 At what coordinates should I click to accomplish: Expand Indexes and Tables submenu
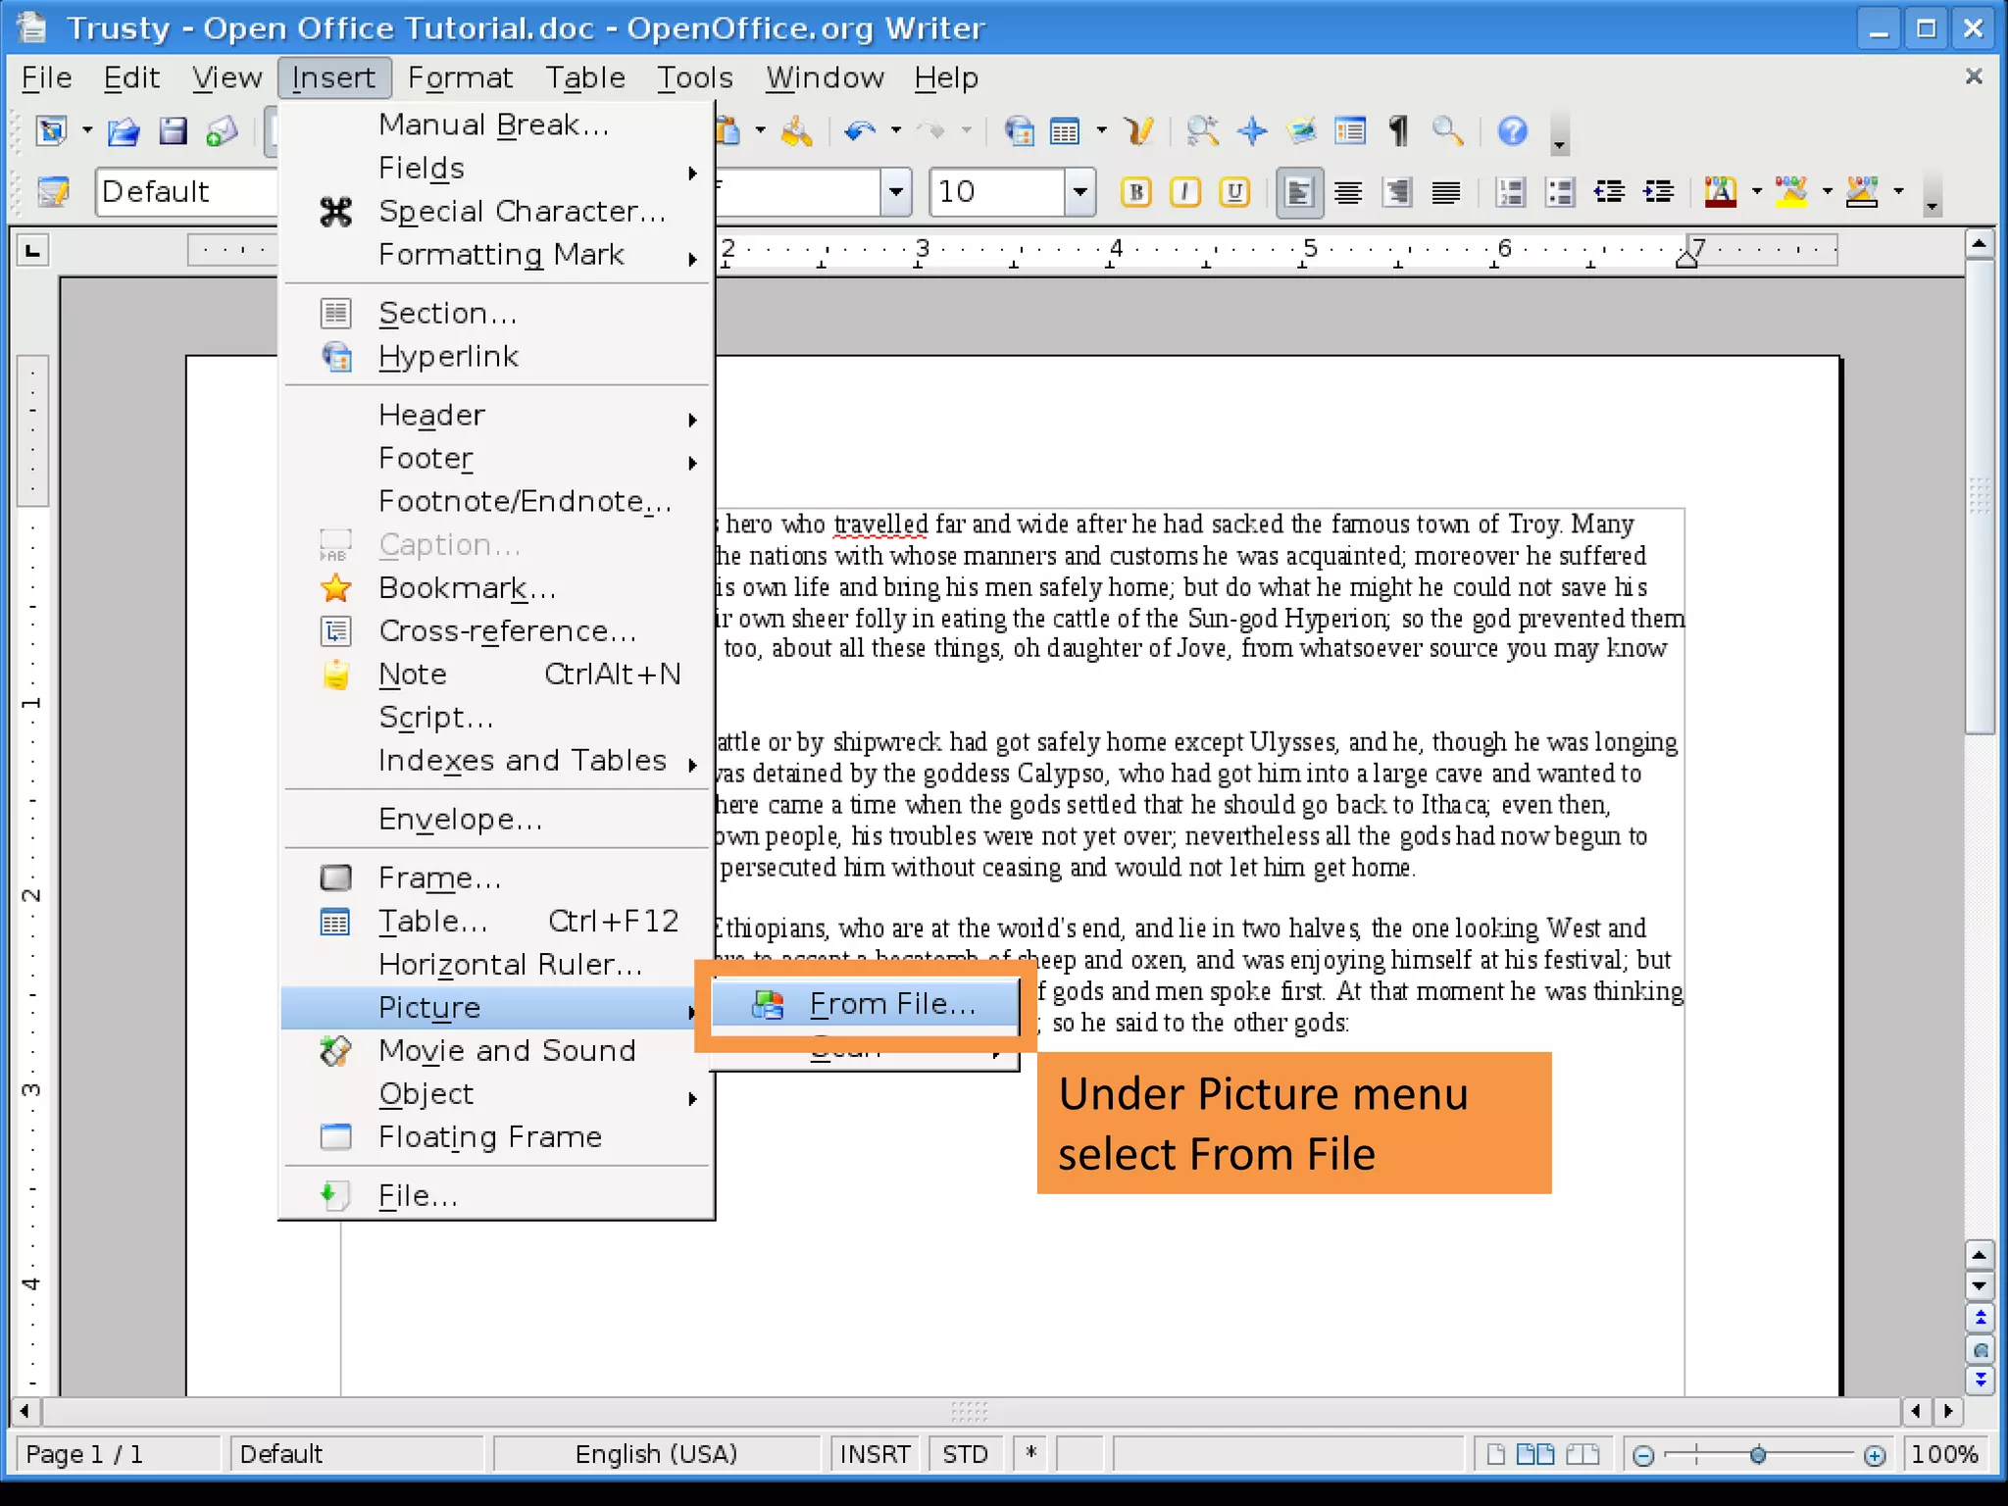pyautogui.click(x=495, y=761)
